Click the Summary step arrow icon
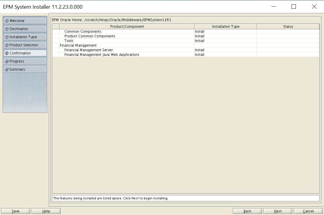The width and height of the screenshot is (324, 215). 7,69
